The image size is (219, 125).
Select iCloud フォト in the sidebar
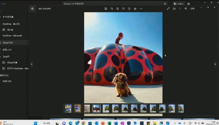tap(8, 43)
